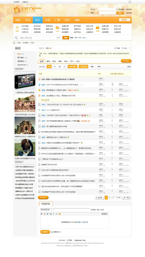Click the quote icon in editor toolbar
This screenshot has width=145, height=257.
click(53, 214)
